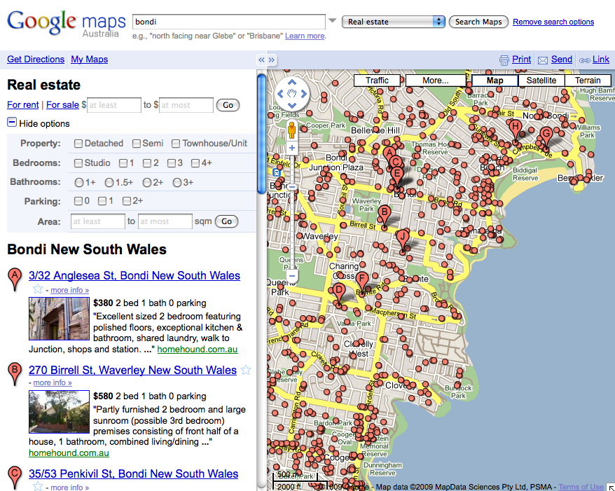Viewport: 615px width, 491px height.
Task: Click the left panel vertical scrollbar
Action: [261, 133]
